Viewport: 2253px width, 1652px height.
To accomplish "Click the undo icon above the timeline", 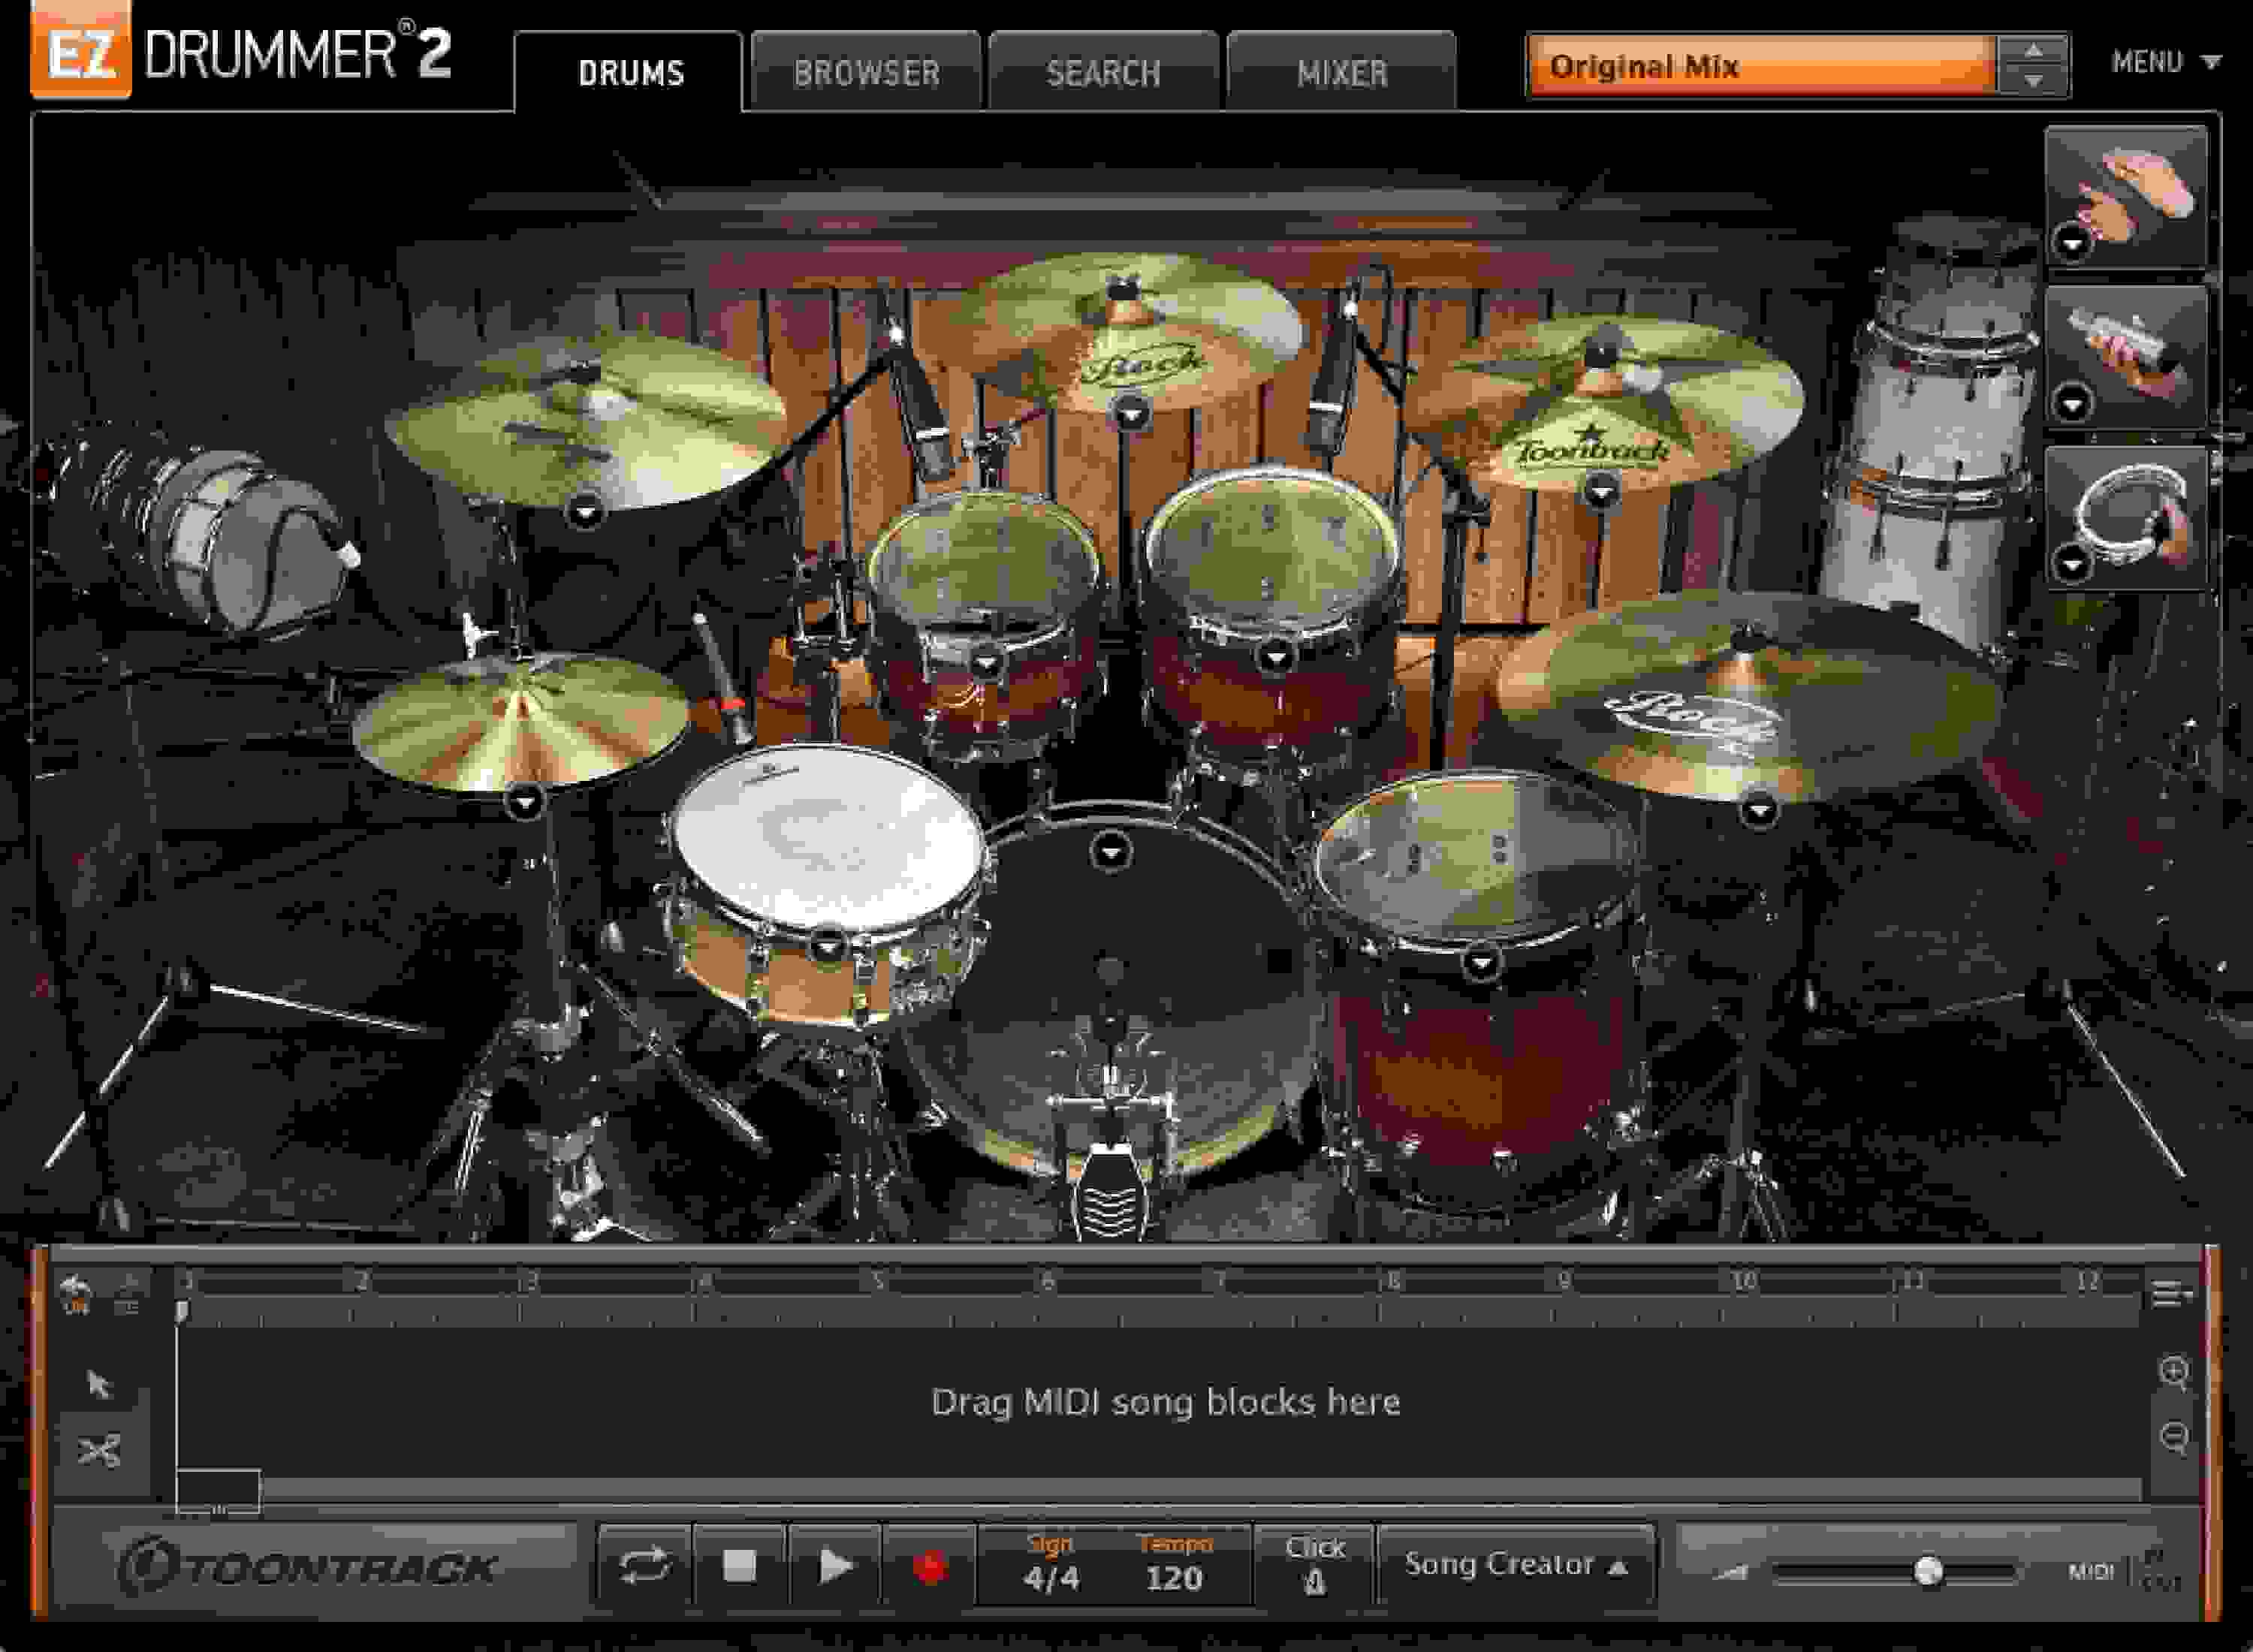I will click(75, 1292).
